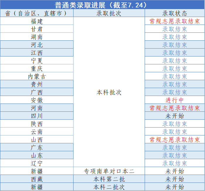This screenshot has width=205, height=191.
Task: Select the 河南 province cell
Action: [x=37, y=108]
